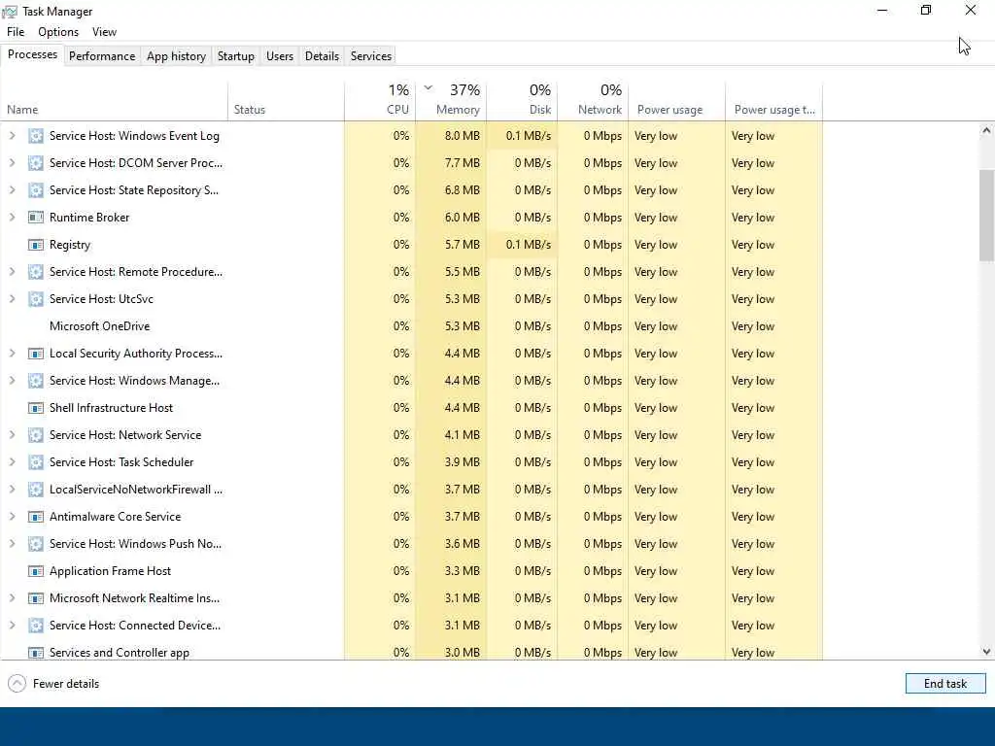Expand the Runtime Broker process group
This screenshot has width=995, height=746.
12,218
